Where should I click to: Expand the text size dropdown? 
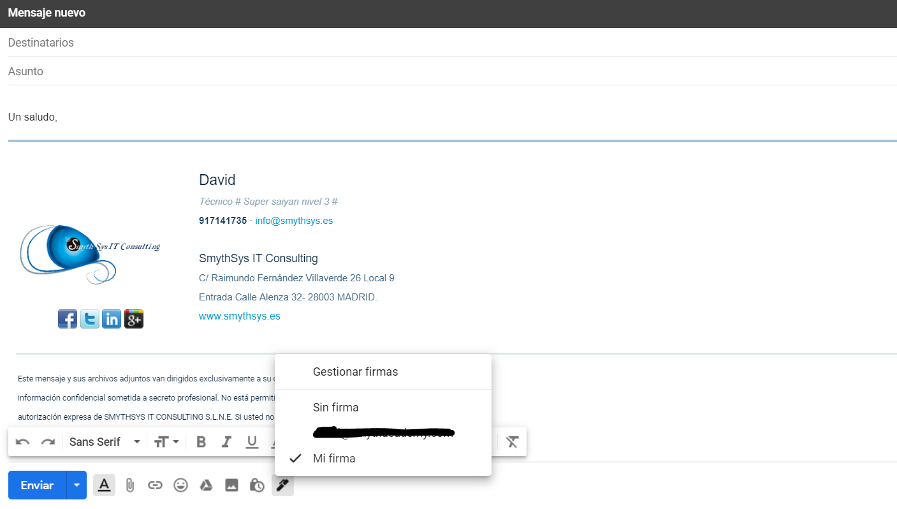166,442
